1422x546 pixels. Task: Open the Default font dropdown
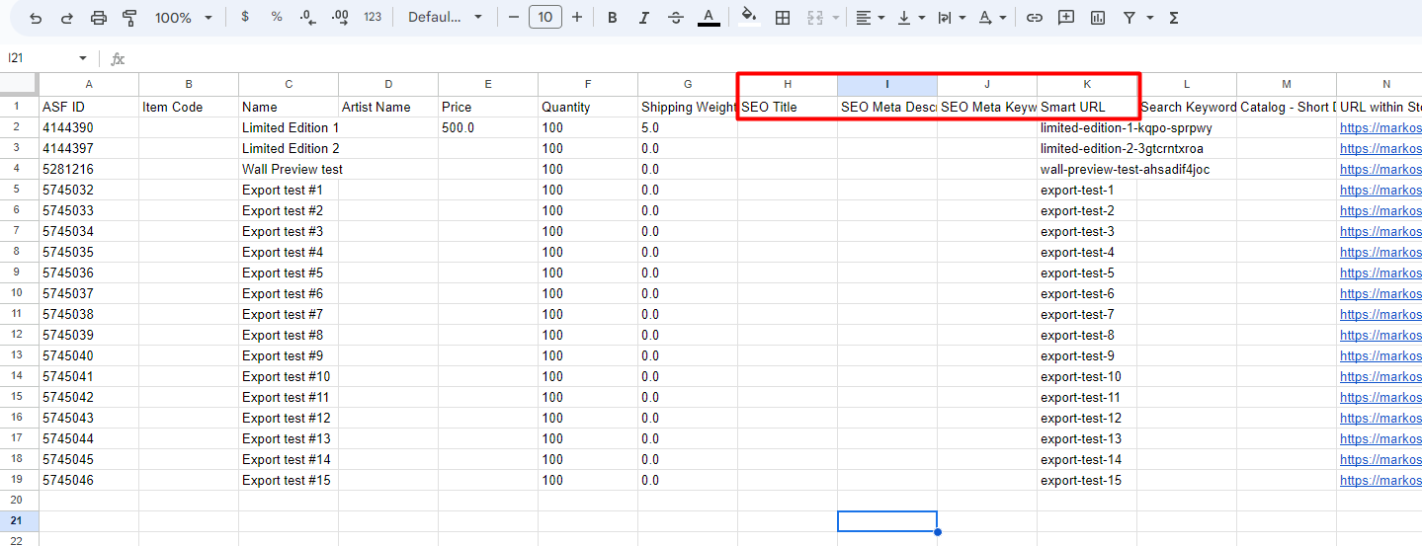pos(445,18)
